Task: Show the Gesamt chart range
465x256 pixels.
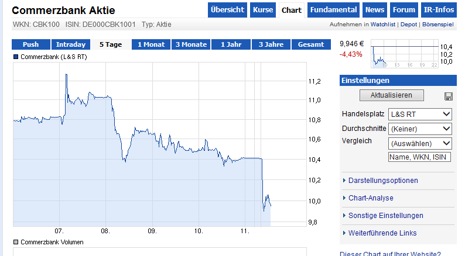Action: pyautogui.click(x=311, y=44)
